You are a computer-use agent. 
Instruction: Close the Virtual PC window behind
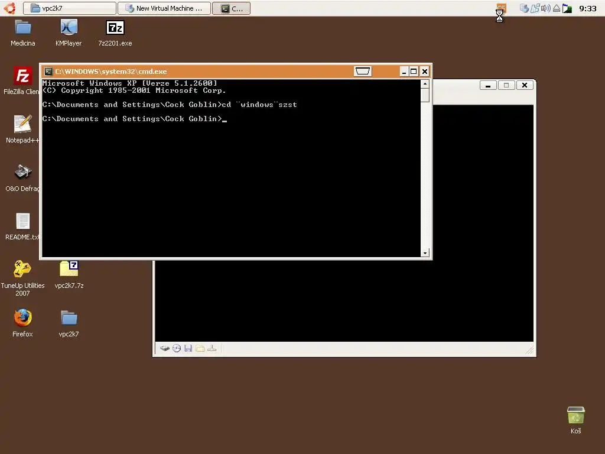pos(525,85)
